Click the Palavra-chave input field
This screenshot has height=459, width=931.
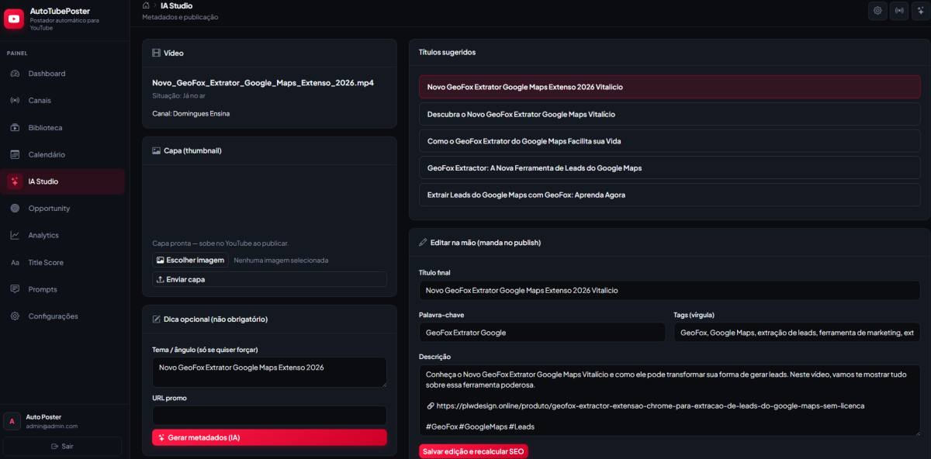(x=542, y=332)
